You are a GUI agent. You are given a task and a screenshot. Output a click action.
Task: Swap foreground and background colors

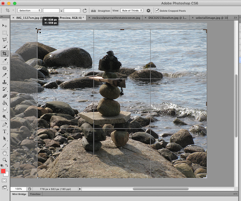point(7,166)
